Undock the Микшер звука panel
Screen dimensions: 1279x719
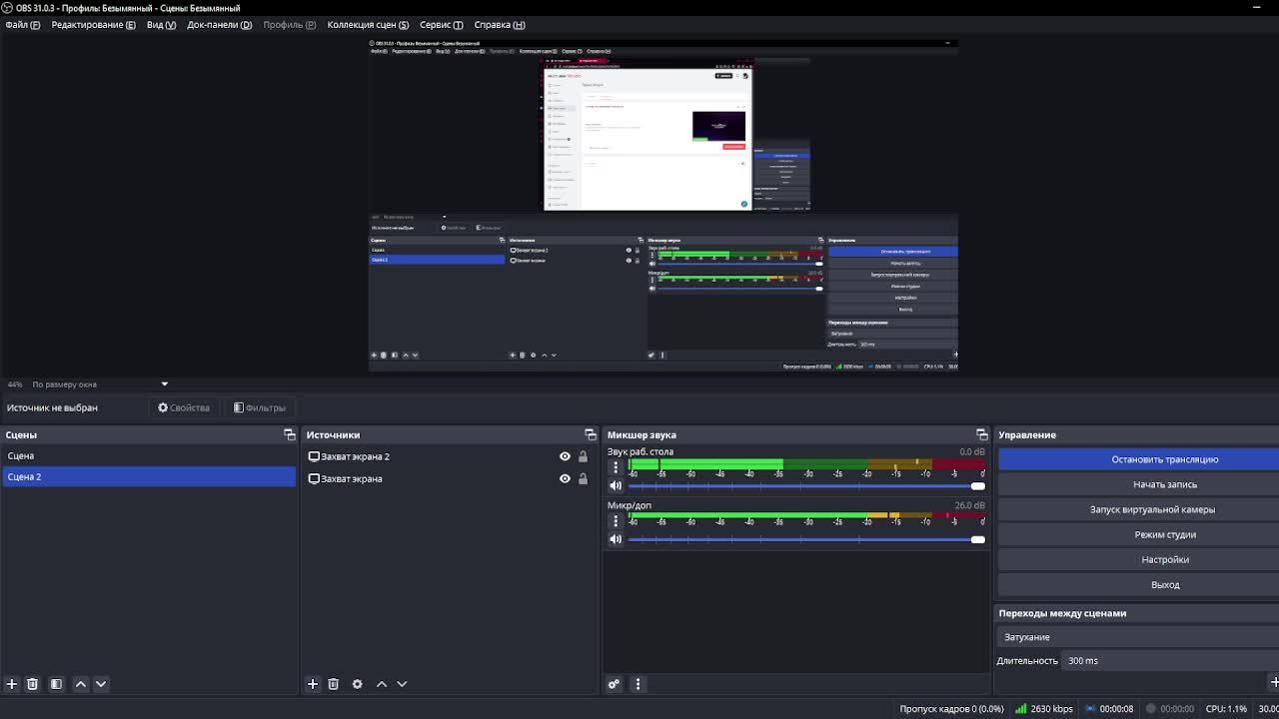(x=981, y=434)
